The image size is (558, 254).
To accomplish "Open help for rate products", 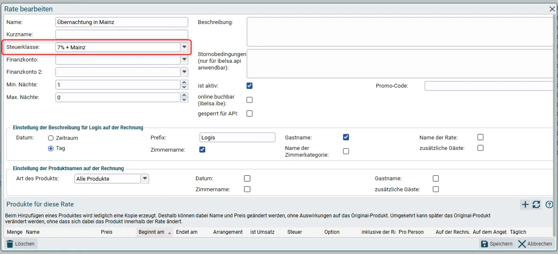I will pos(549,205).
